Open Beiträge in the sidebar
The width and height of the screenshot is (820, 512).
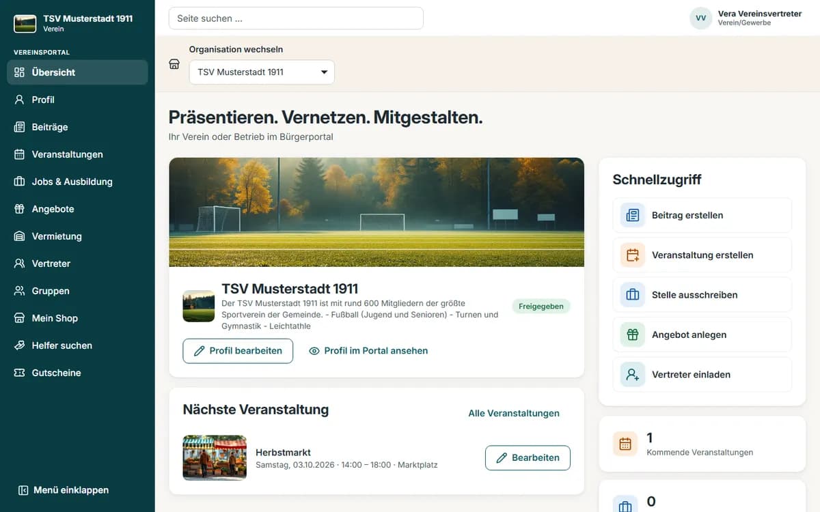77,127
